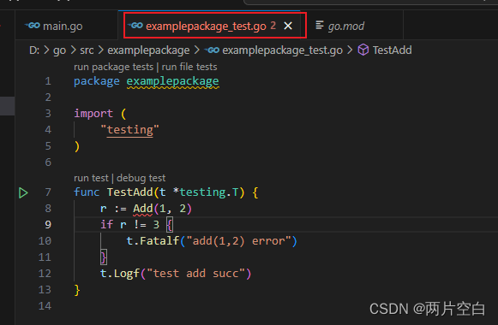The height and width of the screenshot is (325, 498).
Task: Click the "test add succ" string
Action: point(195,274)
